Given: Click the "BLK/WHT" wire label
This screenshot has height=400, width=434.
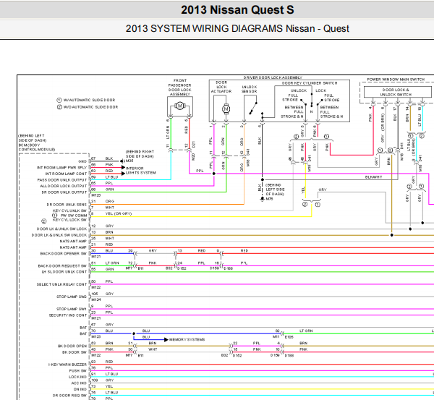Looking at the screenshot, I should pyautogui.click(x=373, y=177).
